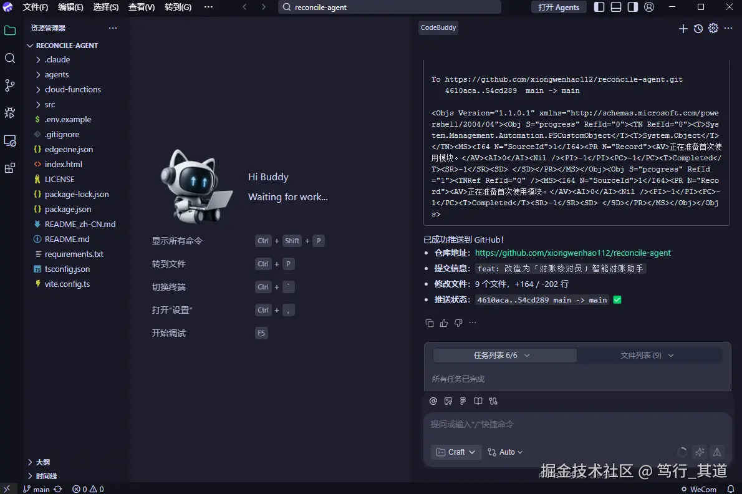Switch to the file list (9) tab
742x494 pixels.
(647, 356)
